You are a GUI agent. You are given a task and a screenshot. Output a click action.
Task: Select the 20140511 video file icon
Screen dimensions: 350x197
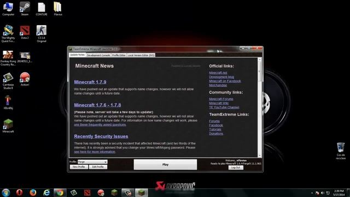tap(25, 57)
